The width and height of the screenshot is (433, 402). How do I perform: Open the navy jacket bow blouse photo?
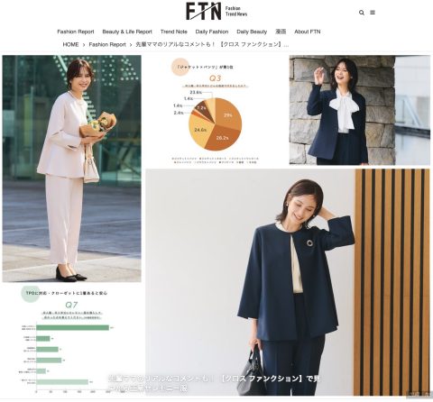point(360,110)
